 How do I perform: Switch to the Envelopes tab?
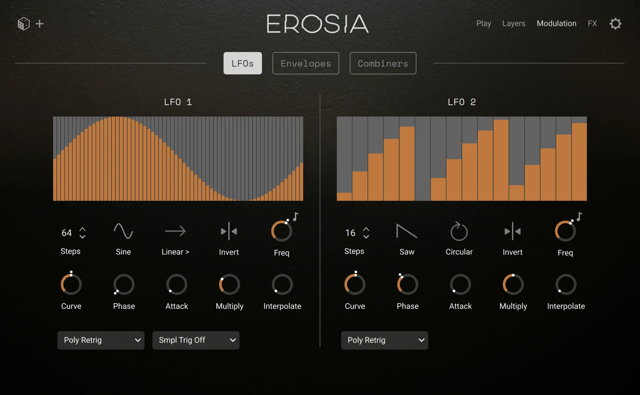point(305,63)
